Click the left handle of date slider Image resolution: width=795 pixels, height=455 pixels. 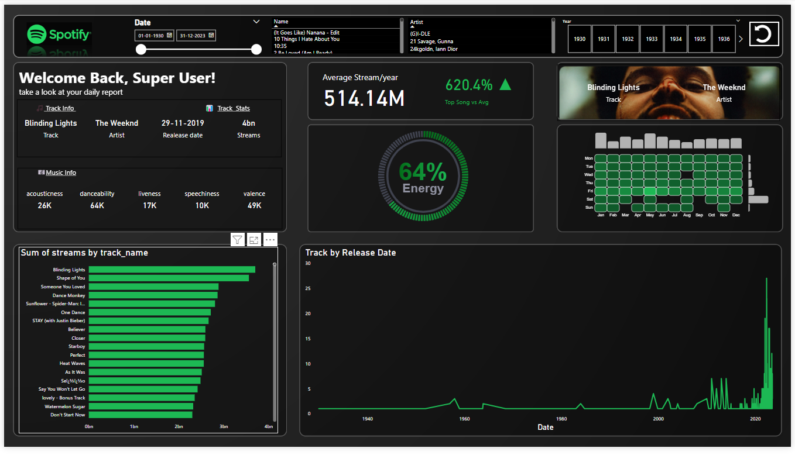141,50
